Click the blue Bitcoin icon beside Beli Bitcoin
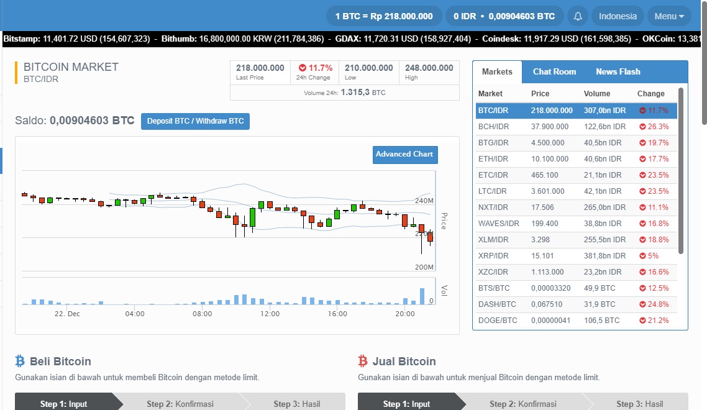707x410 pixels. click(x=21, y=361)
